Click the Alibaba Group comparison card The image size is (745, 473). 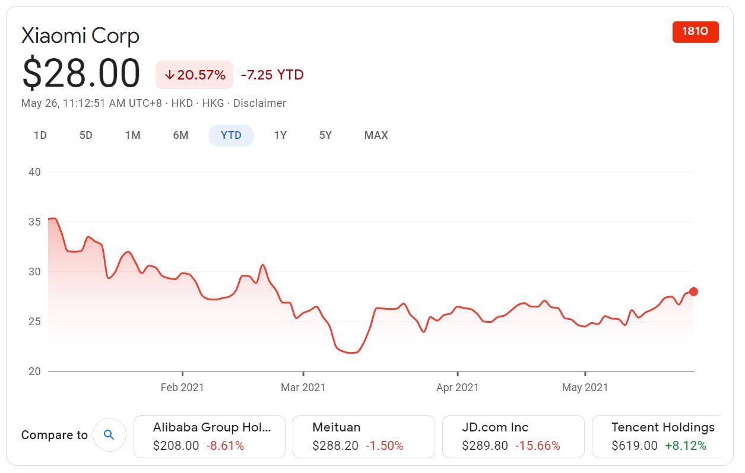pyautogui.click(x=209, y=436)
